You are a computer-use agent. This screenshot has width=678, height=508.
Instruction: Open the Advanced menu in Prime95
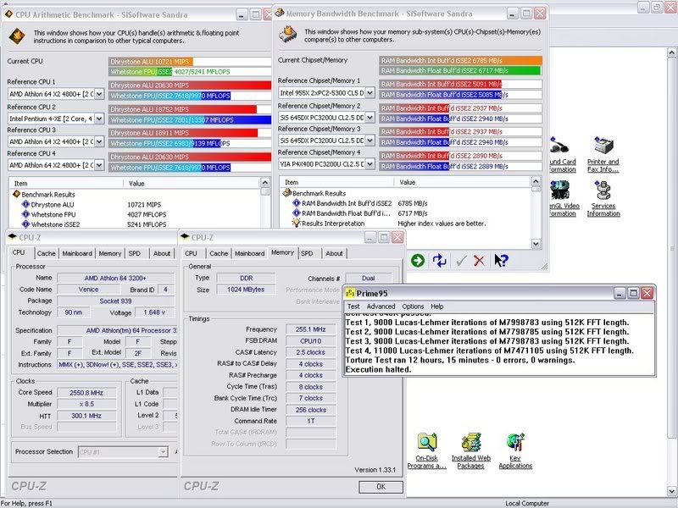[x=381, y=306]
